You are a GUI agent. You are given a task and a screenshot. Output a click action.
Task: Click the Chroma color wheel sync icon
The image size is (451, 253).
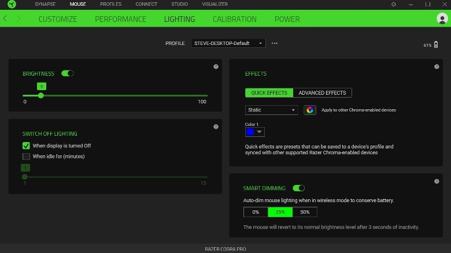pos(310,110)
